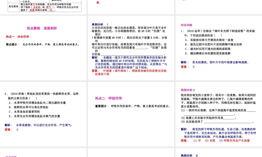Image resolution: width=262 pixels, height=157 pixels.
Task: Click the pink heading 热点二 呼吸作用
Action: point(108,98)
